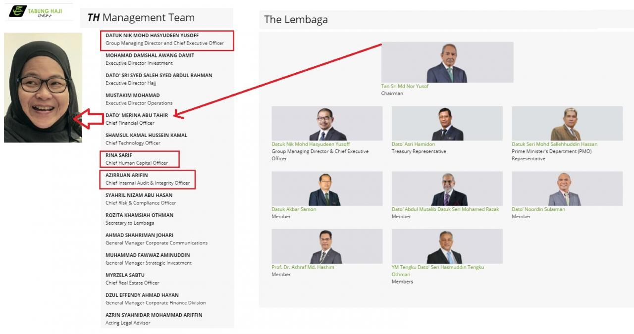Select DATUK NIK MOHD HASYUDEEN YUSOFF in management list
The image size is (634, 334).
(152, 36)
